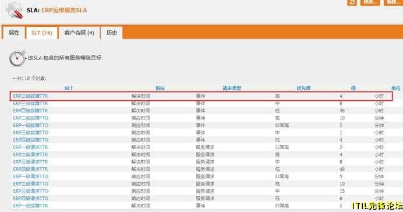Click 事件 in the ERP四级故障TTR row
The height and width of the screenshot is (212, 403).
(x=200, y=111)
